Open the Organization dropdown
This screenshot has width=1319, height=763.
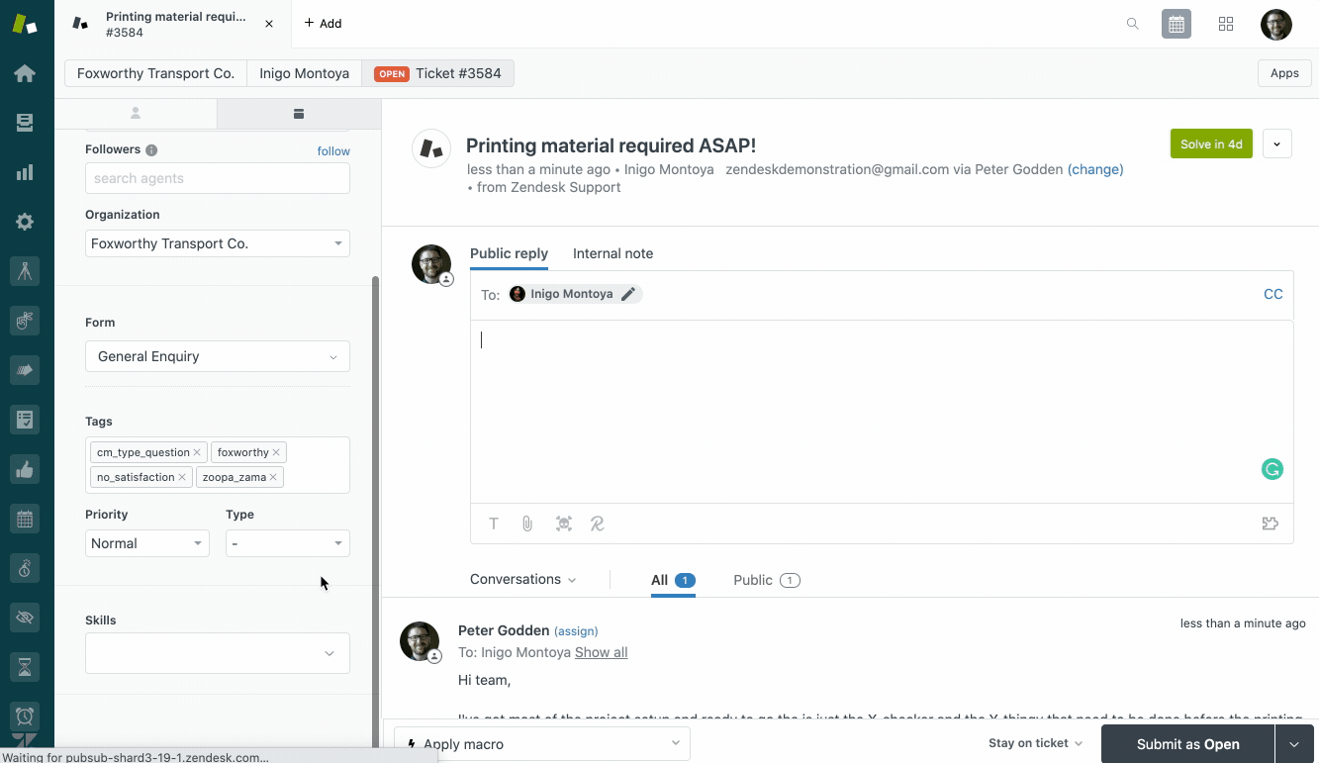(218, 243)
